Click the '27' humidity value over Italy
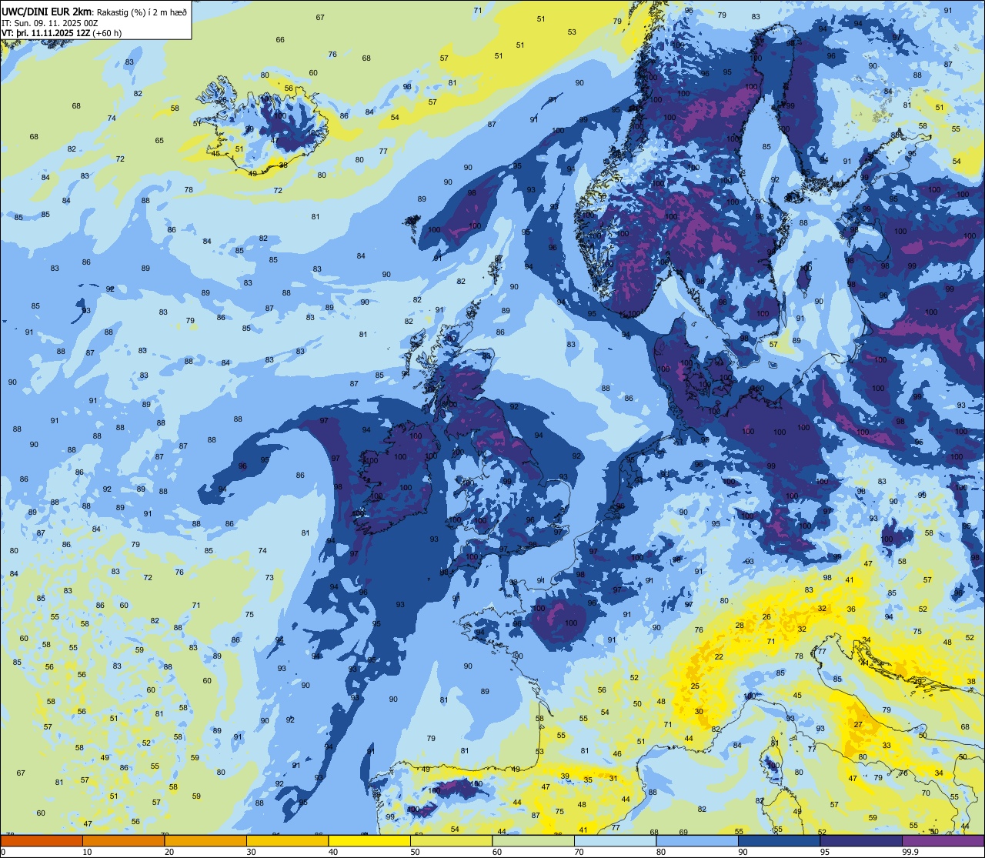 pos(858,725)
